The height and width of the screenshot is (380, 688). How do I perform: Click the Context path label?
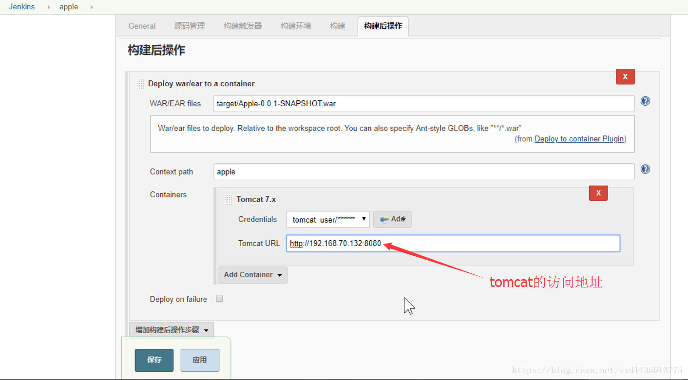tap(172, 171)
